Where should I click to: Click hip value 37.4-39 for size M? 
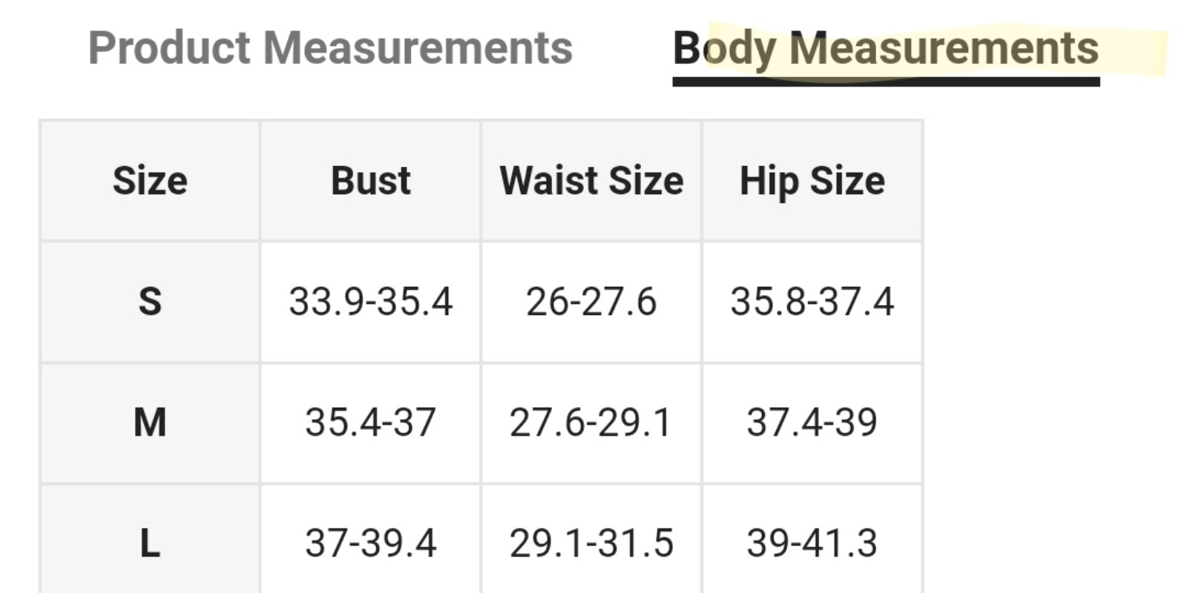(x=812, y=423)
